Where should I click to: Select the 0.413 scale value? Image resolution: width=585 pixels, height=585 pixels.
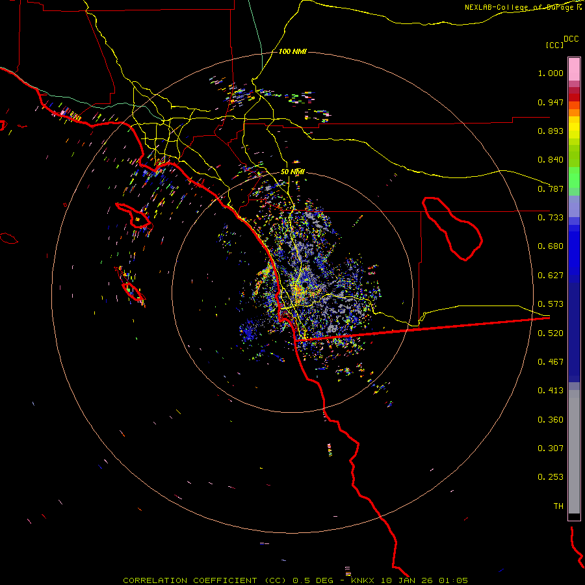pyautogui.click(x=551, y=391)
